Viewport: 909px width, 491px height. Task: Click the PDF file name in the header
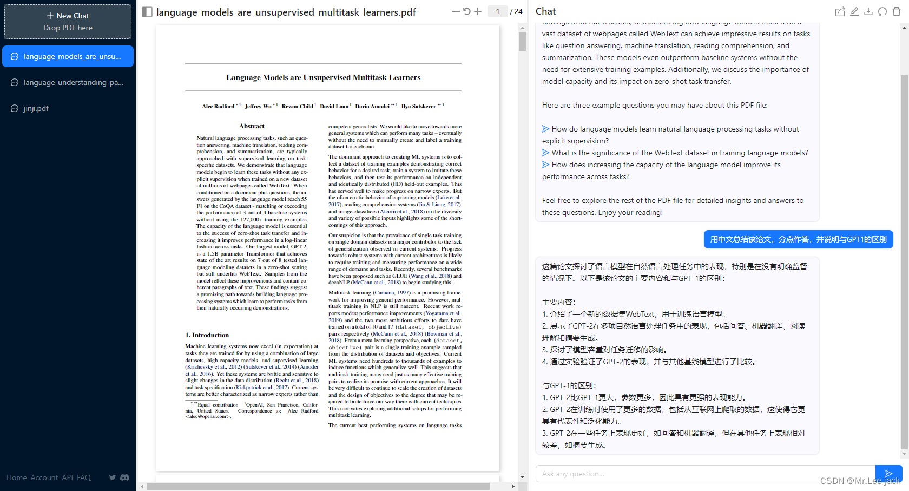(x=286, y=12)
